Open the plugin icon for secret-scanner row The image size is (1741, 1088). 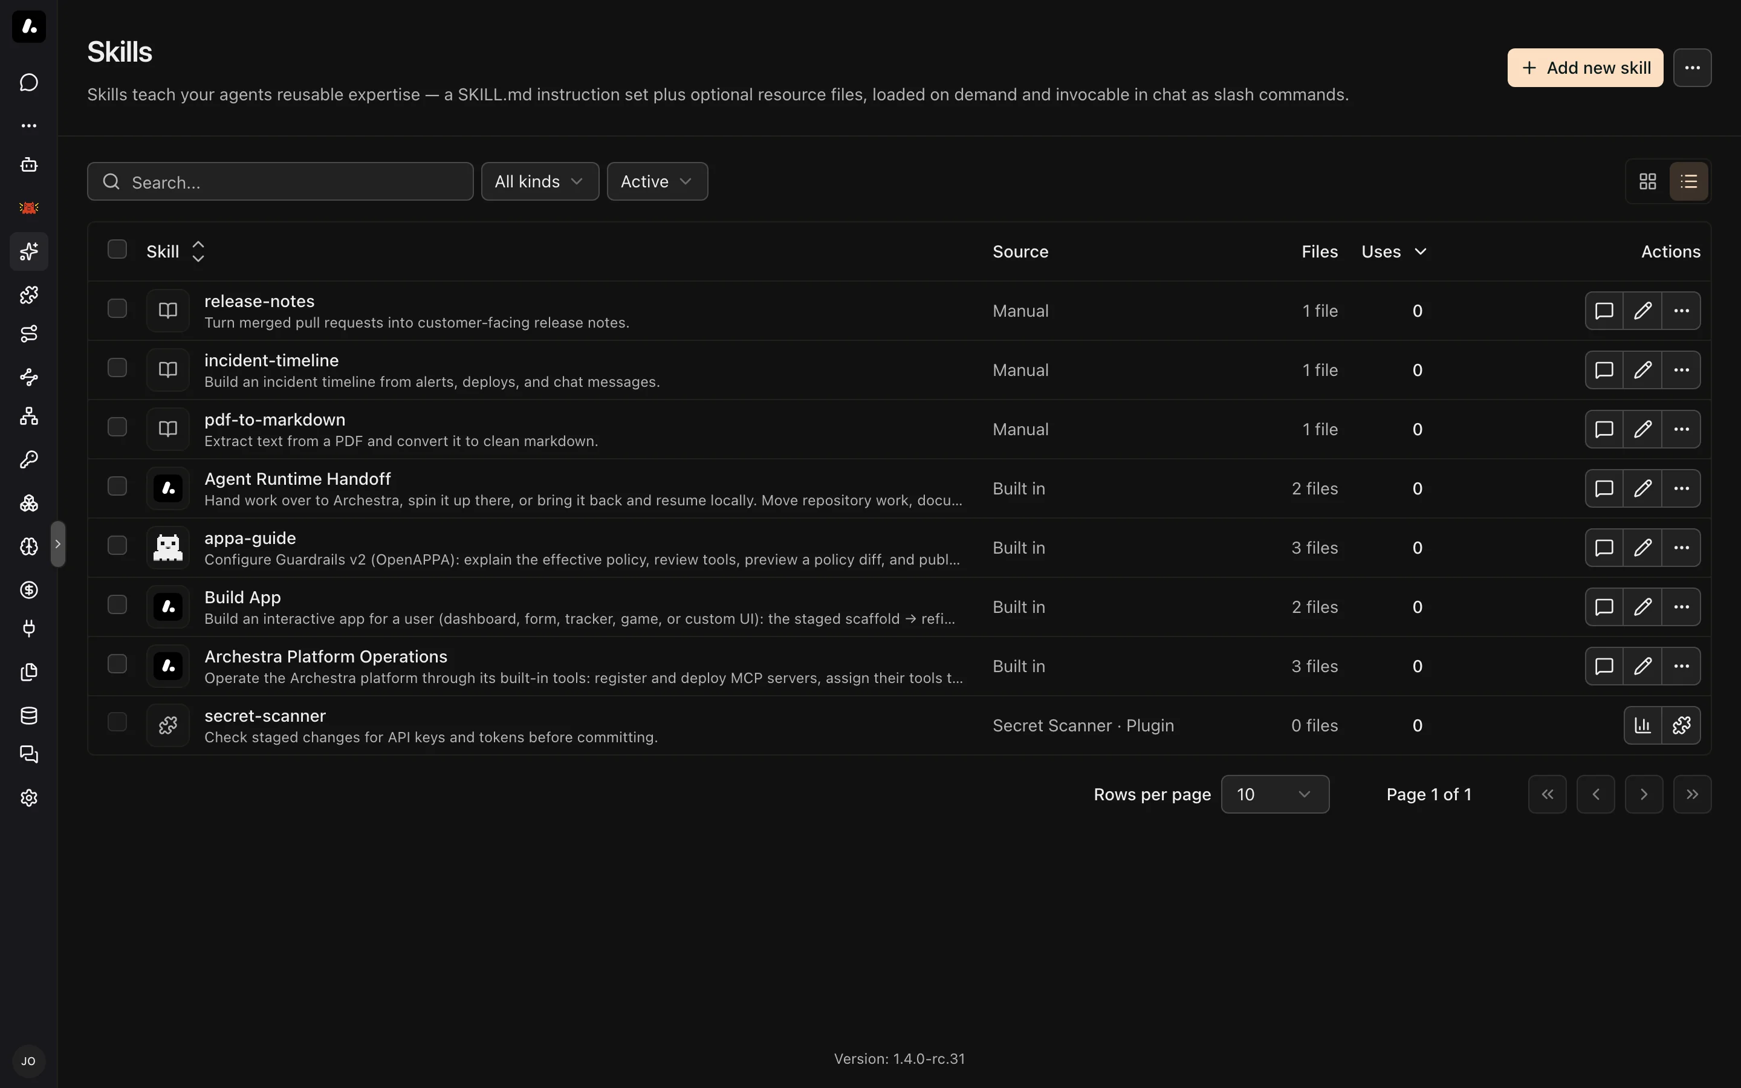(x=1681, y=725)
